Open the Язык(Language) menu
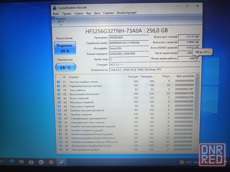 pos(126,13)
